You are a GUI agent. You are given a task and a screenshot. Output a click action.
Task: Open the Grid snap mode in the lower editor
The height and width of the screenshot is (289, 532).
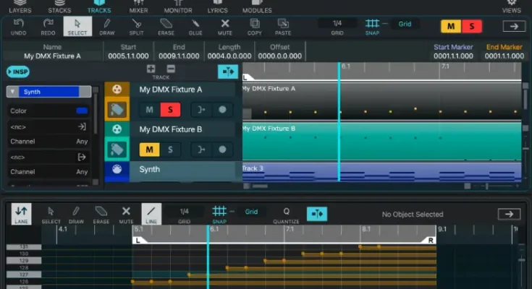click(x=251, y=212)
